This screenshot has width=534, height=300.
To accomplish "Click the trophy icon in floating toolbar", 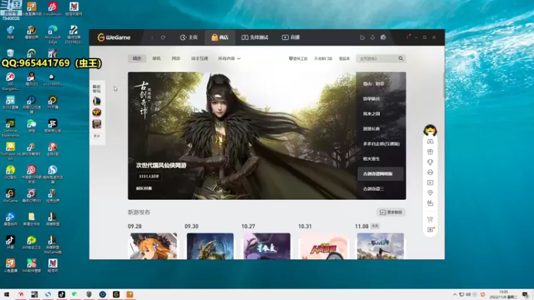I will pyautogui.click(x=430, y=162).
